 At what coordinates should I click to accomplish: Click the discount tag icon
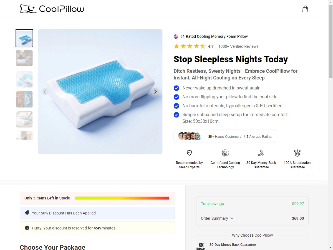pos(27,213)
